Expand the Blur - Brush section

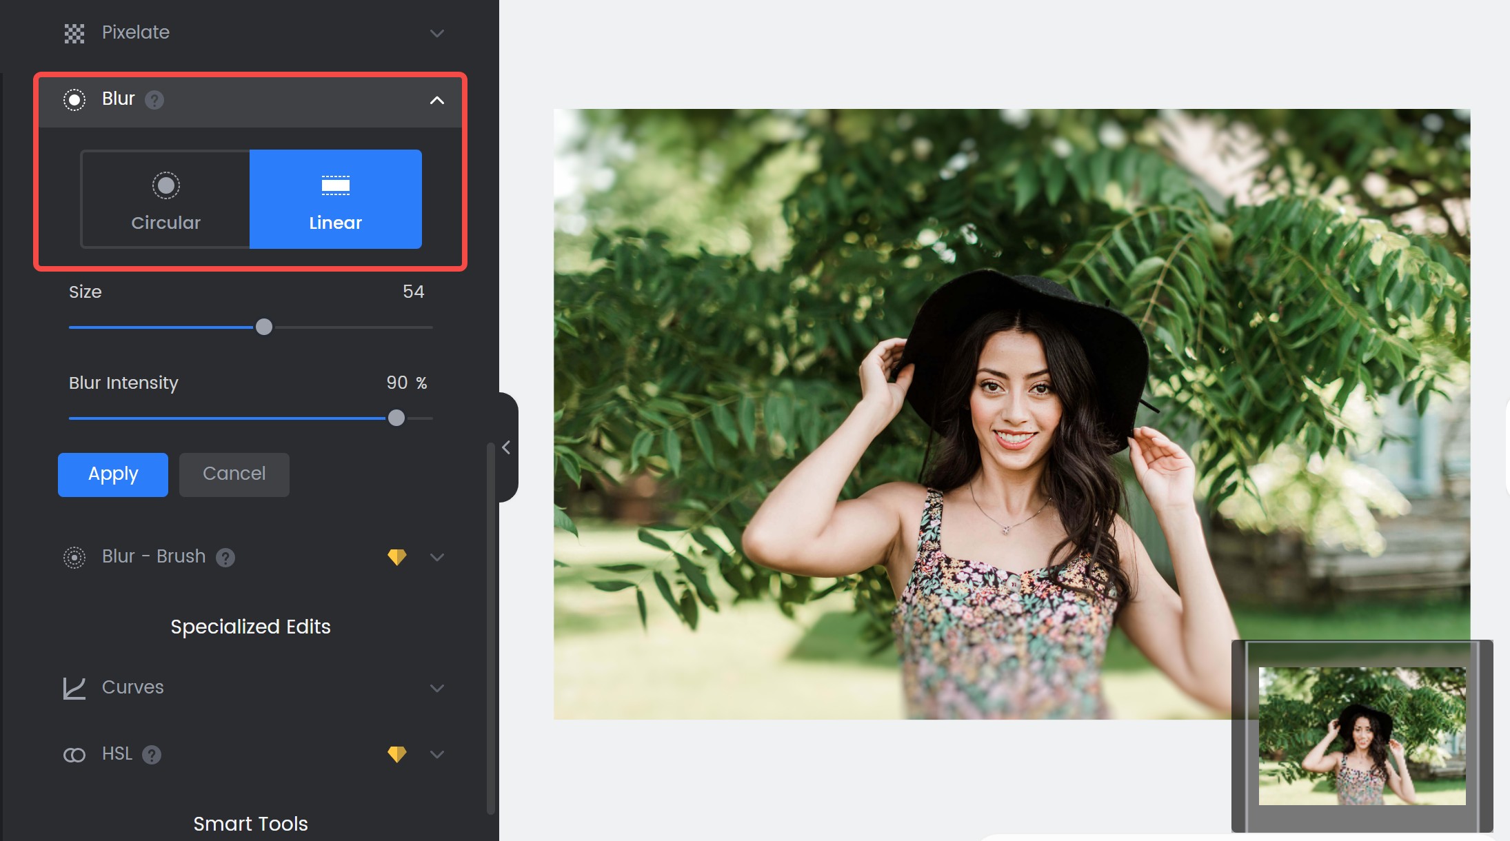[437, 557]
